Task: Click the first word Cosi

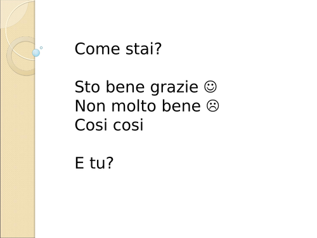Action: point(91,125)
